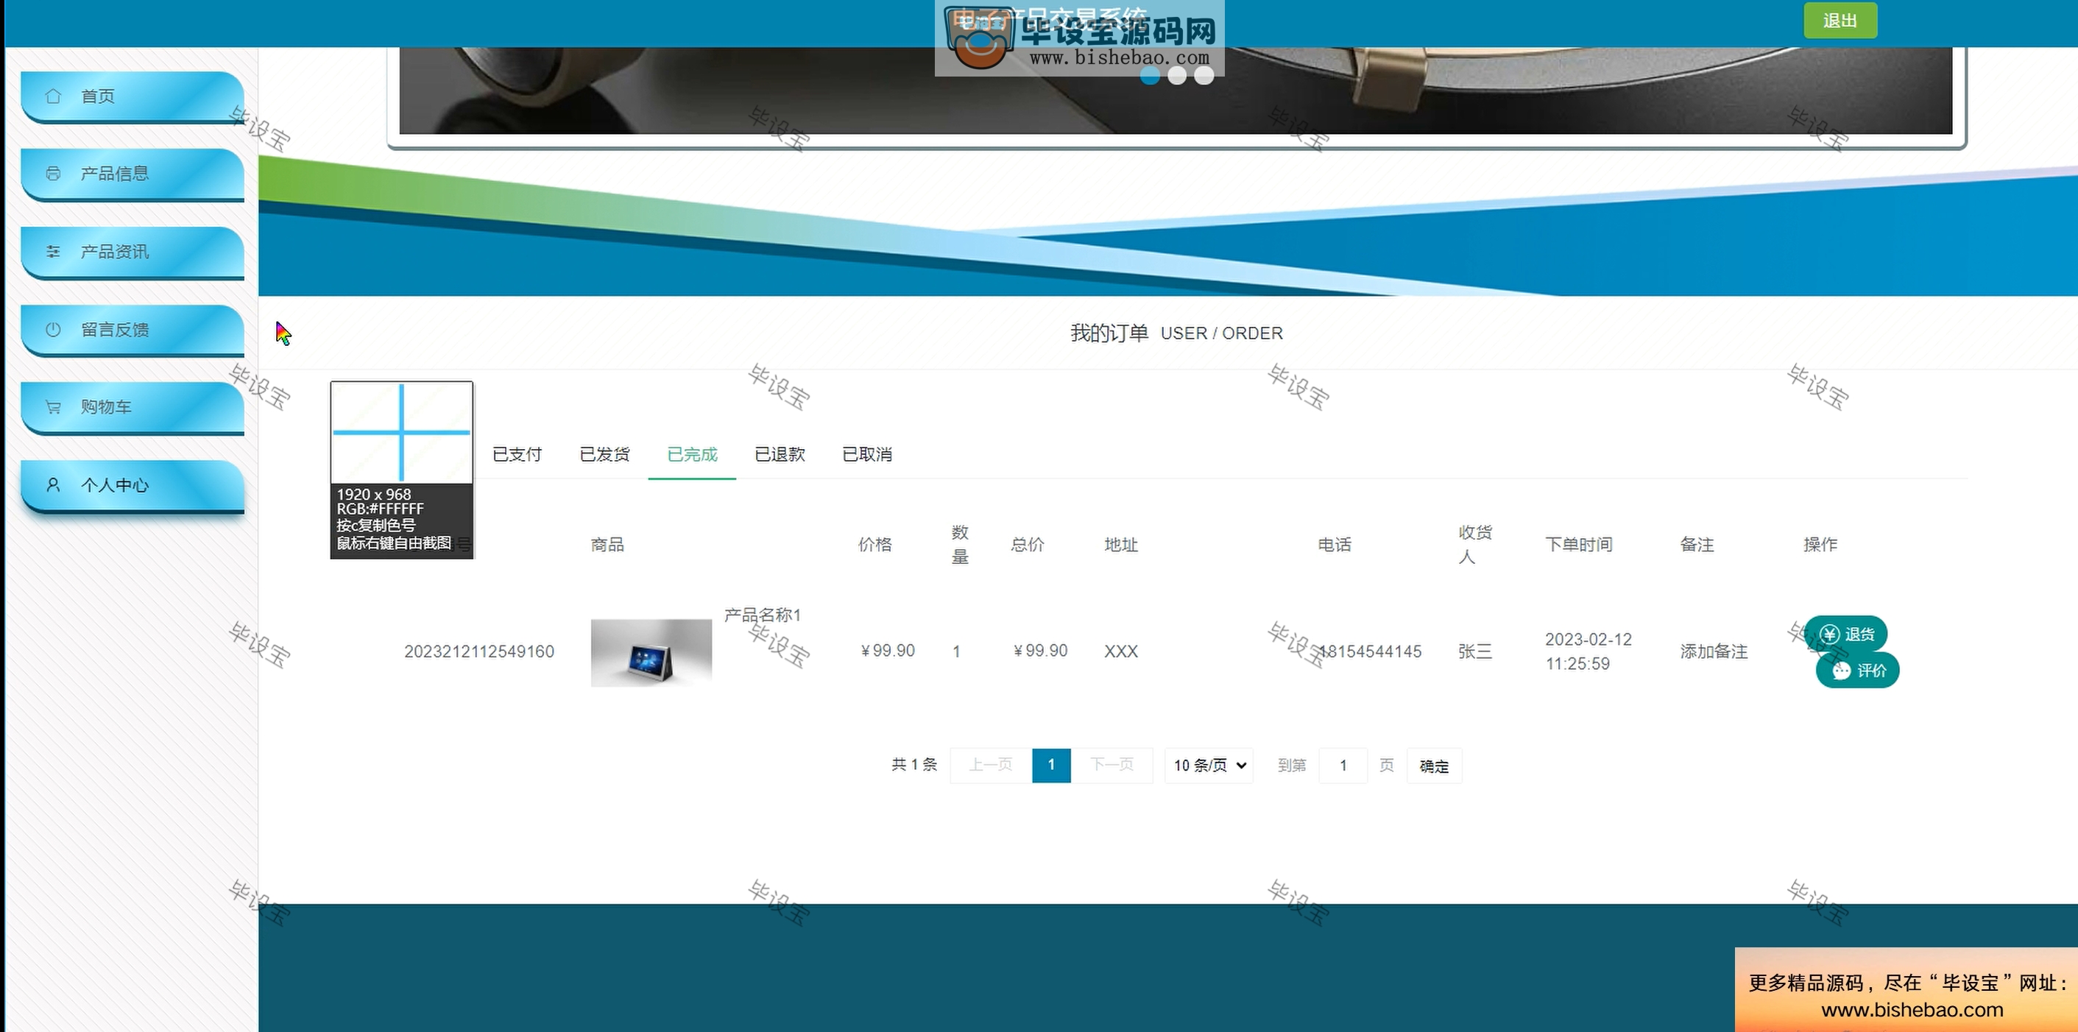Viewport: 2078px width, 1032px height.
Task: Click the 地址 column header
Action: [1121, 545]
